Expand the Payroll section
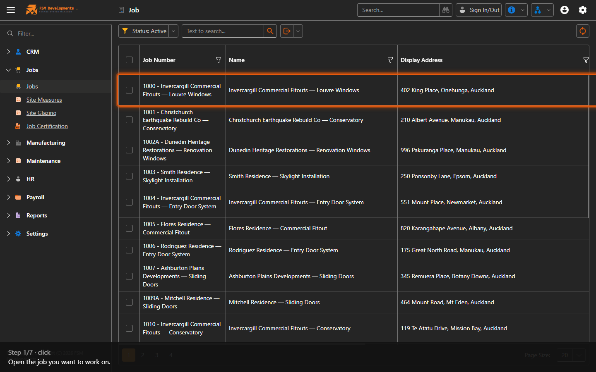596x372 pixels. (x=8, y=197)
